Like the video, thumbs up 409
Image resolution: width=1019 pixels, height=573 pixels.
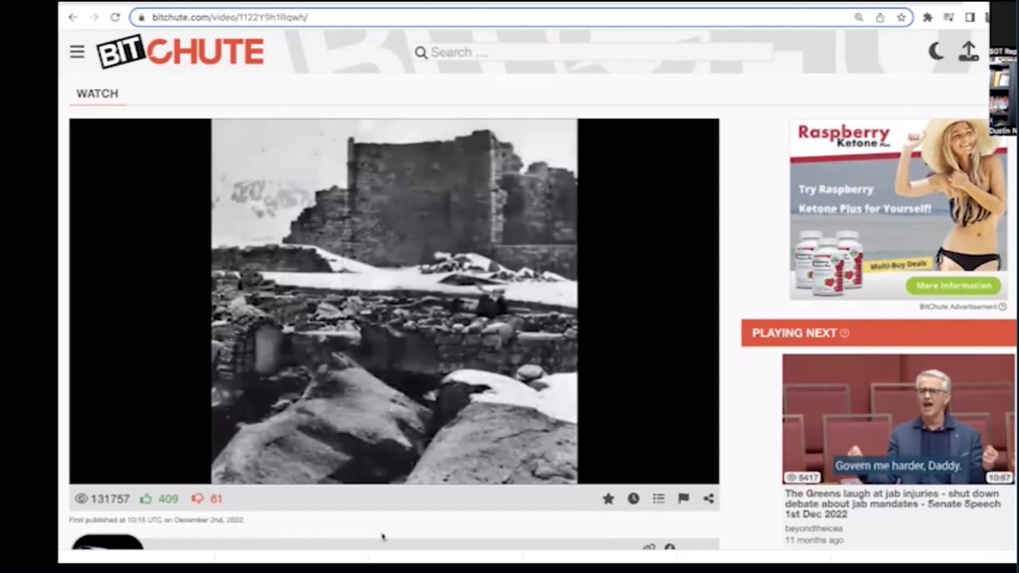tap(159, 499)
